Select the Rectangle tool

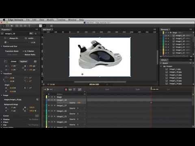[17, 26]
